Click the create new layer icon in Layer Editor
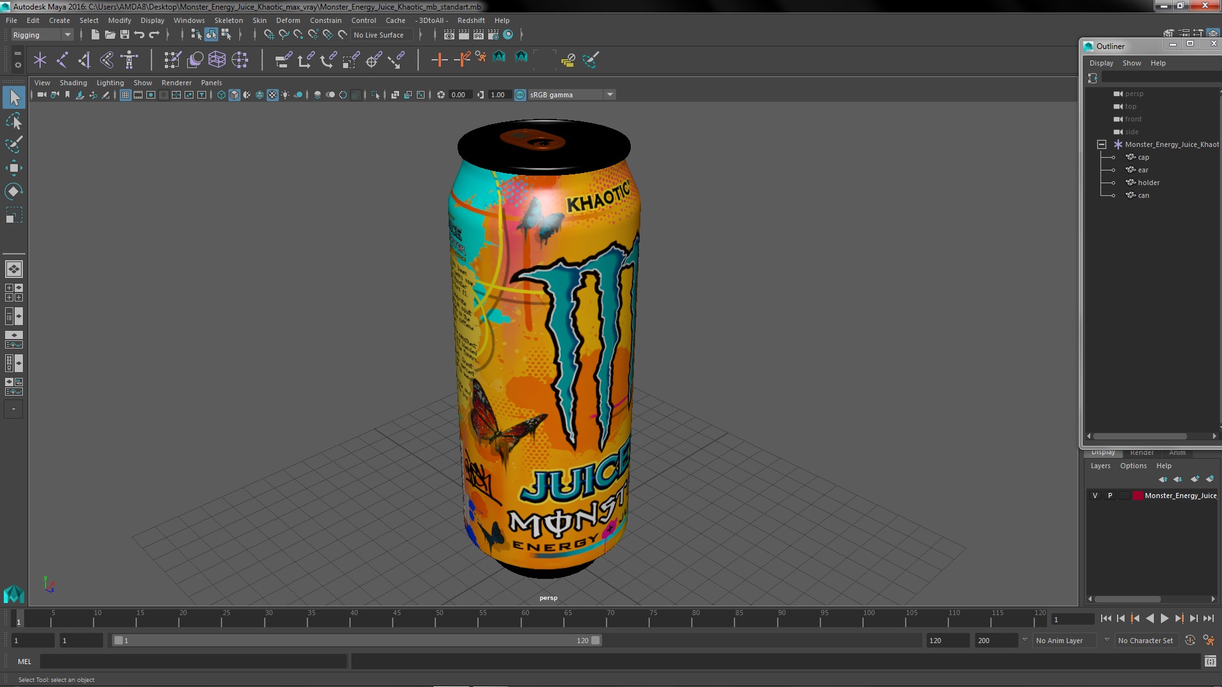1222x687 pixels. (1195, 479)
